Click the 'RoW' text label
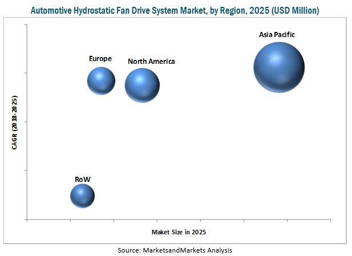 [83, 179]
